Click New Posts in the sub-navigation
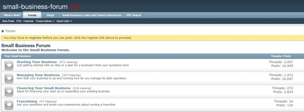The height and width of the screenshot is (112, 304). pyautogui.click(x=8, y=21)
